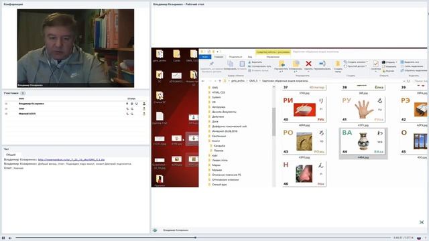Viewport: 429px width, 241px height.
Task: Open the link in Владимир Козаренко's chat message
Action: click(x=71, y=159)
